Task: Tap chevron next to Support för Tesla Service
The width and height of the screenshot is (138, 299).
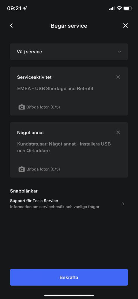Action: tap(123, 204)
